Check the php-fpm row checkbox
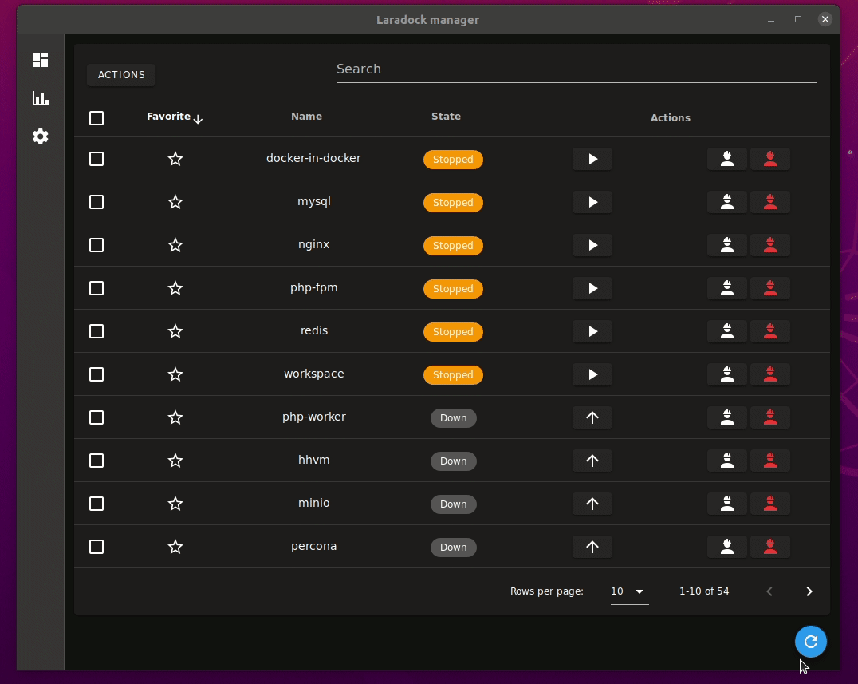Screen dimensions: 858x684 (x=96, y=288)
